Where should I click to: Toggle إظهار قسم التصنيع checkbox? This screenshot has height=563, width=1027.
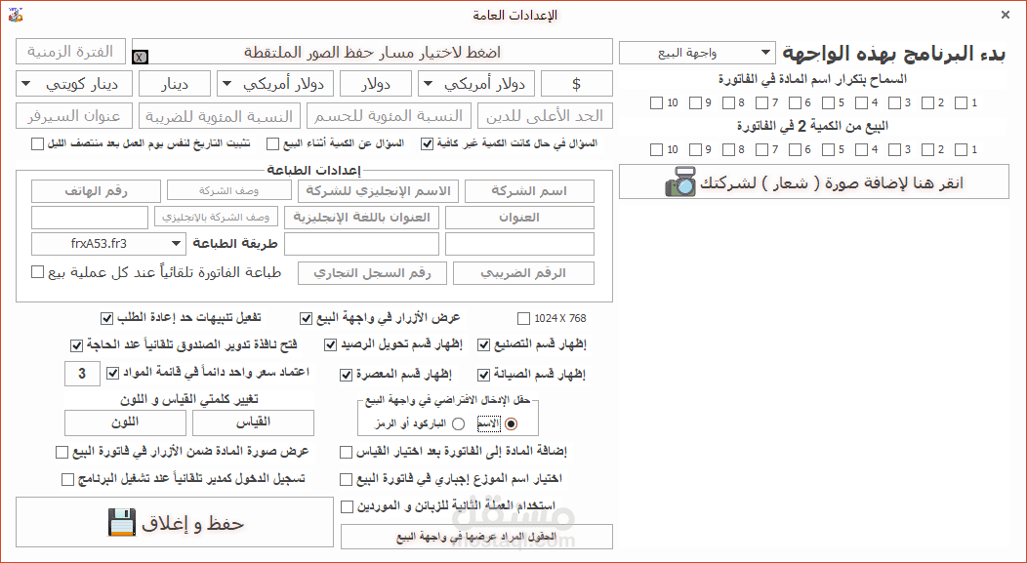point(483,344)
